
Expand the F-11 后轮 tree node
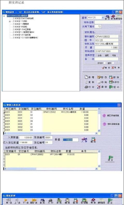click(x=10, y=21)
